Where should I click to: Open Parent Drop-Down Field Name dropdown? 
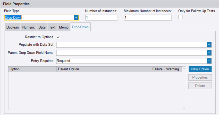click(x=209, y=53)
